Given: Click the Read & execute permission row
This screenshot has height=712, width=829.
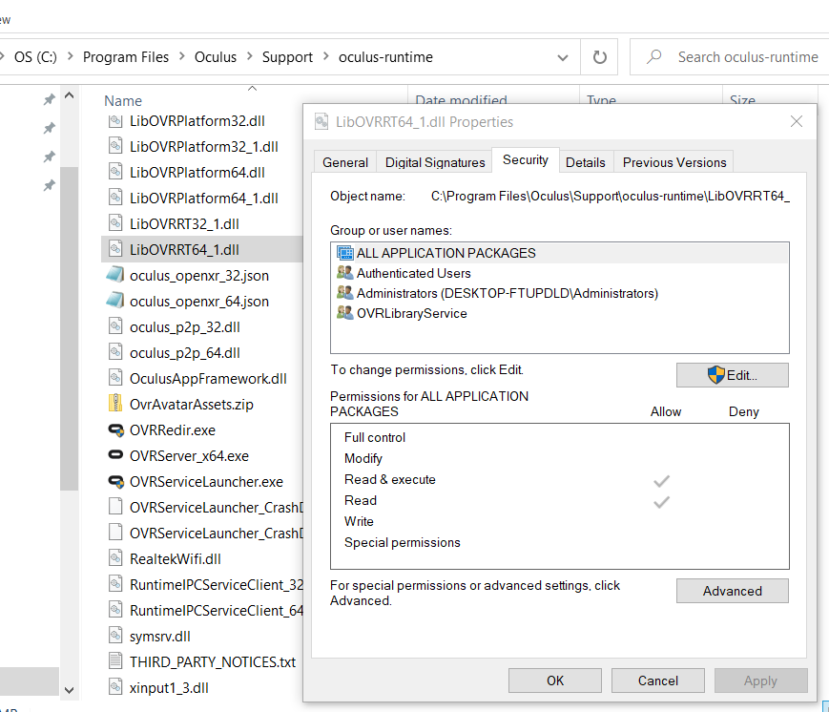Looking at the screenshot, I should point(559,479).
